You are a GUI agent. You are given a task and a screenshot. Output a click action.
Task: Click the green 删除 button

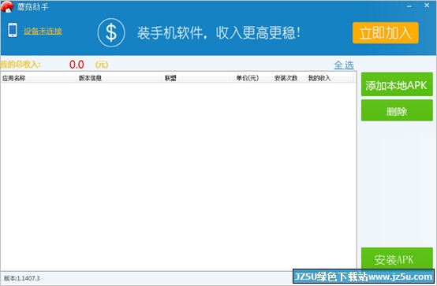tap(397, 110)
